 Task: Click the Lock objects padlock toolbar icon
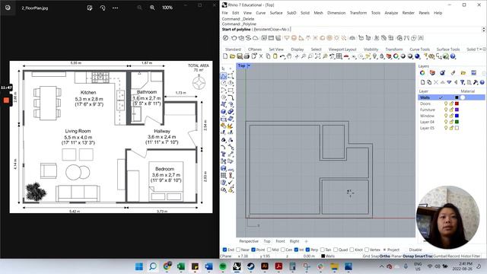click(x=382, y=56)
